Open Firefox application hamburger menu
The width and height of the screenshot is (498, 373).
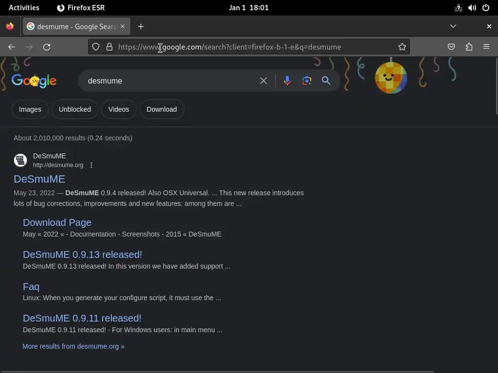point(486,47)
